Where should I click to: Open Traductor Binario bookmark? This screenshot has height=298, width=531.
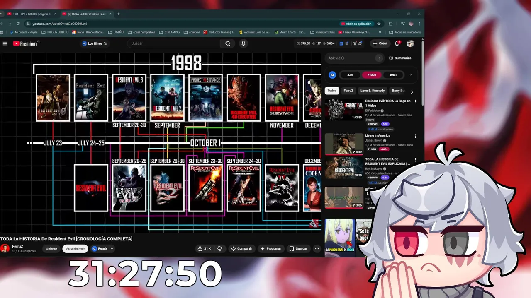219,32
